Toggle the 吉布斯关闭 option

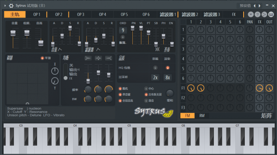[146, 95]
